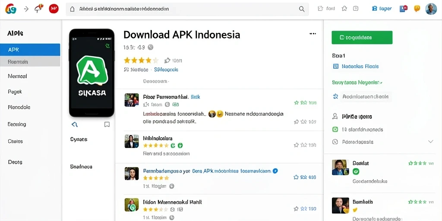The image size is (442, 221).
Task: Click the magnifier icon in the address bar
Action: pos(302,9)
